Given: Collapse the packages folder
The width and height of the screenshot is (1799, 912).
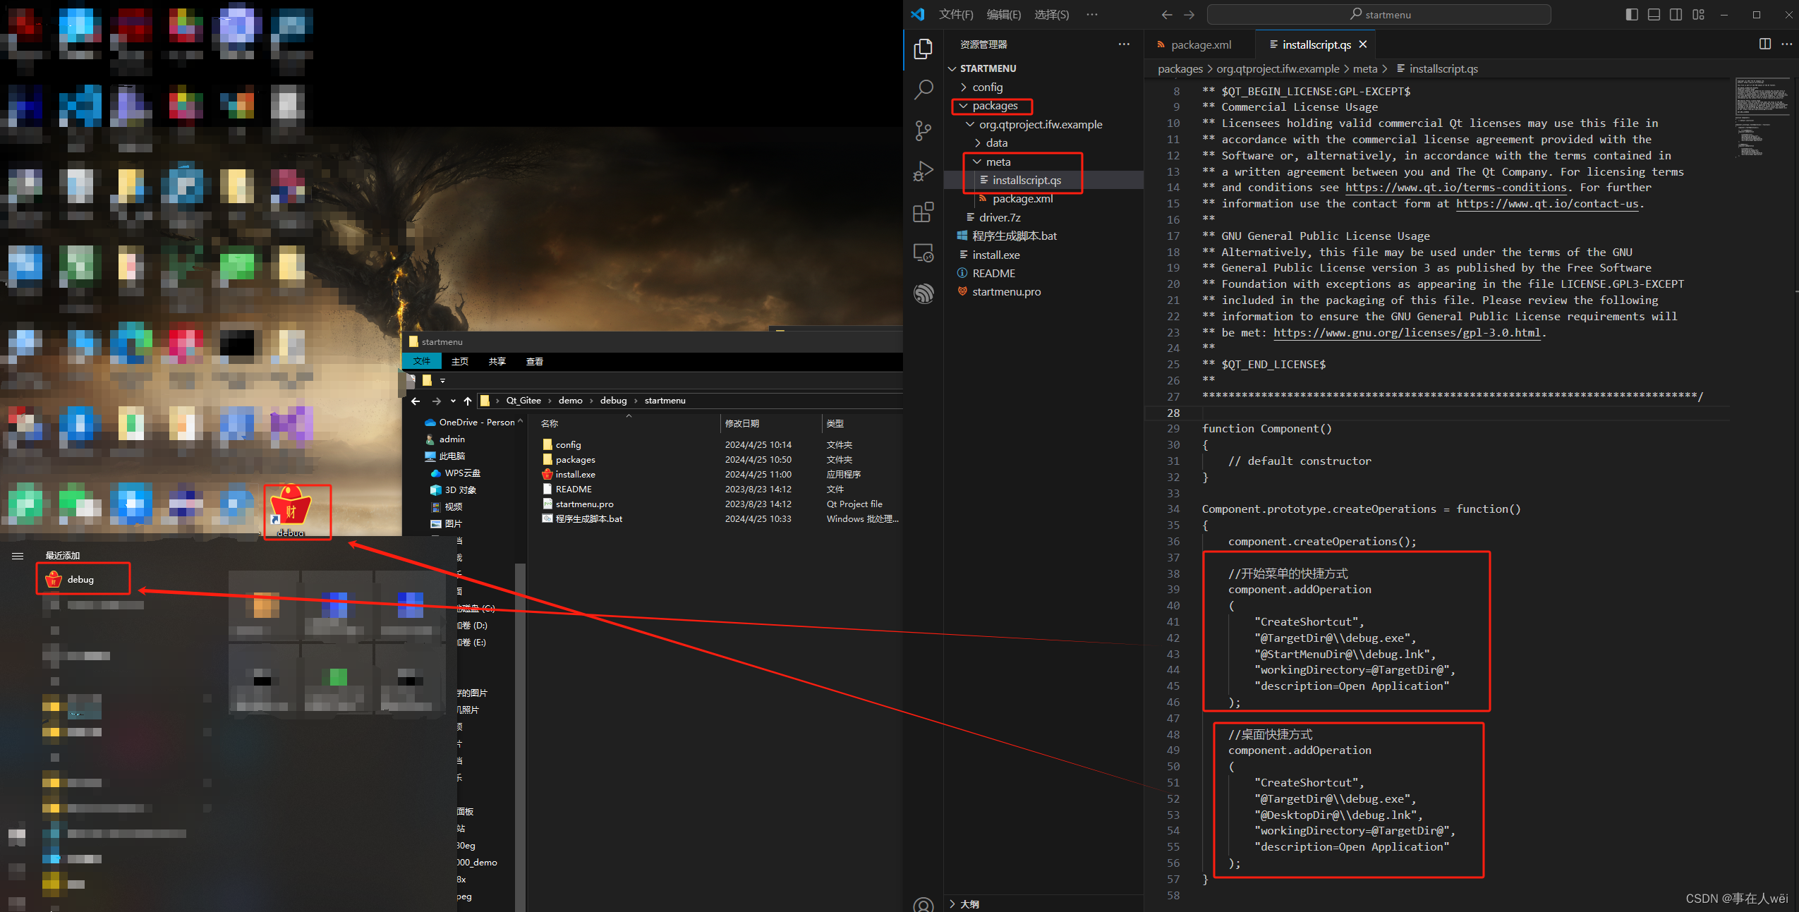Looking at the screenshot, I should tap(995, 106).
